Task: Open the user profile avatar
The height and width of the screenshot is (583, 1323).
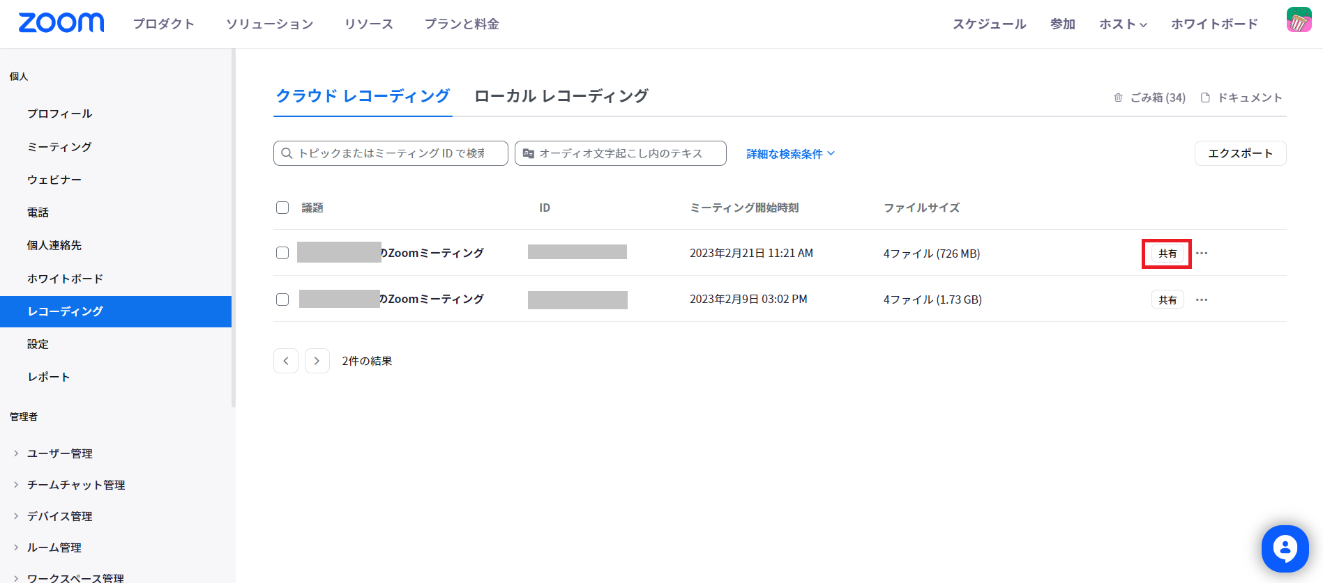Action: pyautogui.click(x=1299, y=20)
